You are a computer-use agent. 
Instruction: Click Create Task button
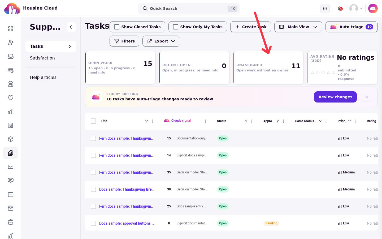(x=251, y=27)
